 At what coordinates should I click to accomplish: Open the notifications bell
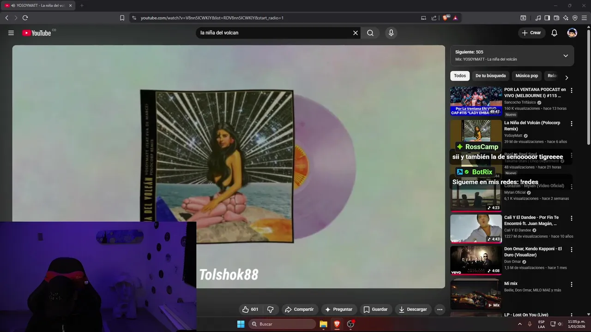click(x=555, y=33)
